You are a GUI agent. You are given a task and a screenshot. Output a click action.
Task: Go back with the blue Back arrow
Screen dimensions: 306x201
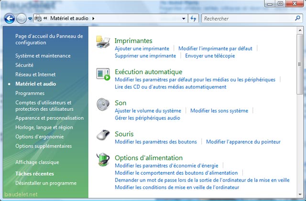pos(10,19)
